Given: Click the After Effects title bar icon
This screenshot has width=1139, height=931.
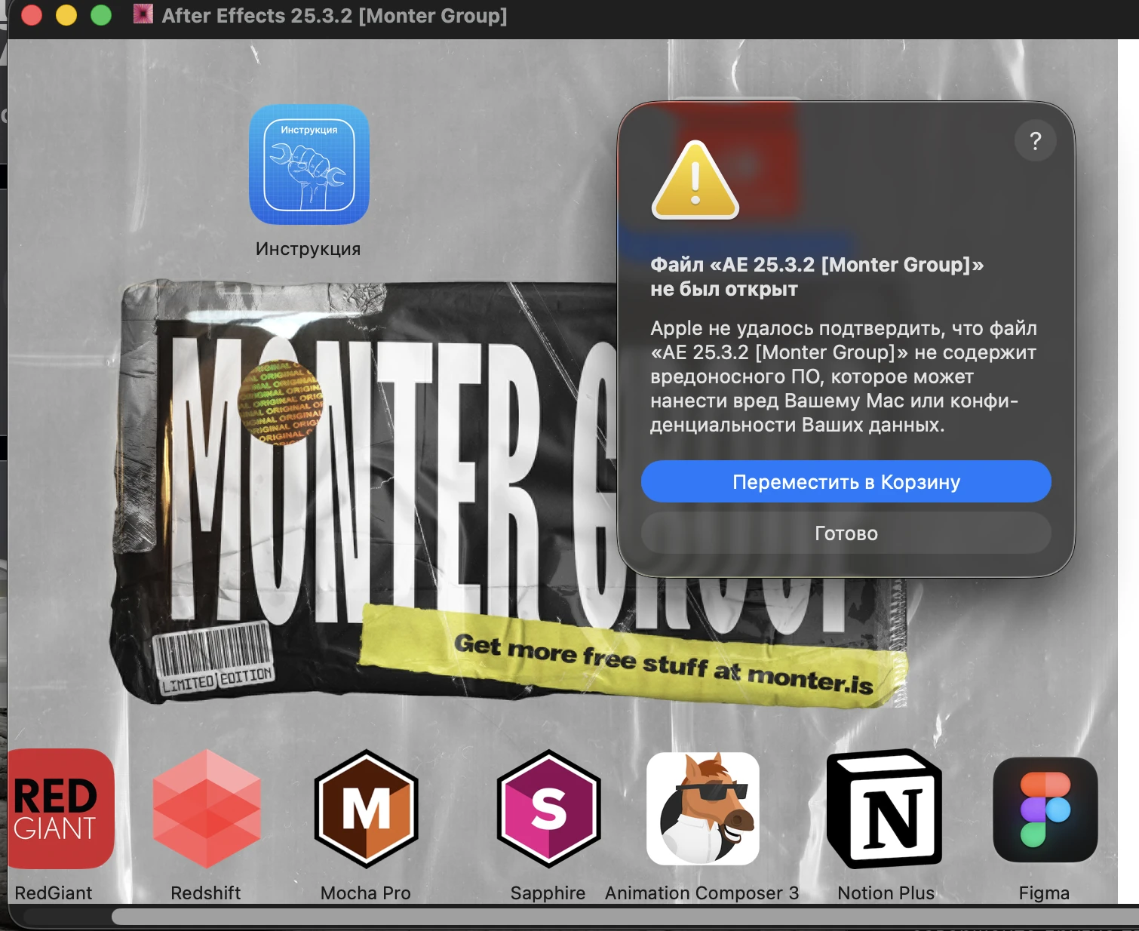Looking at the screenshot, I should click(143, 14).
